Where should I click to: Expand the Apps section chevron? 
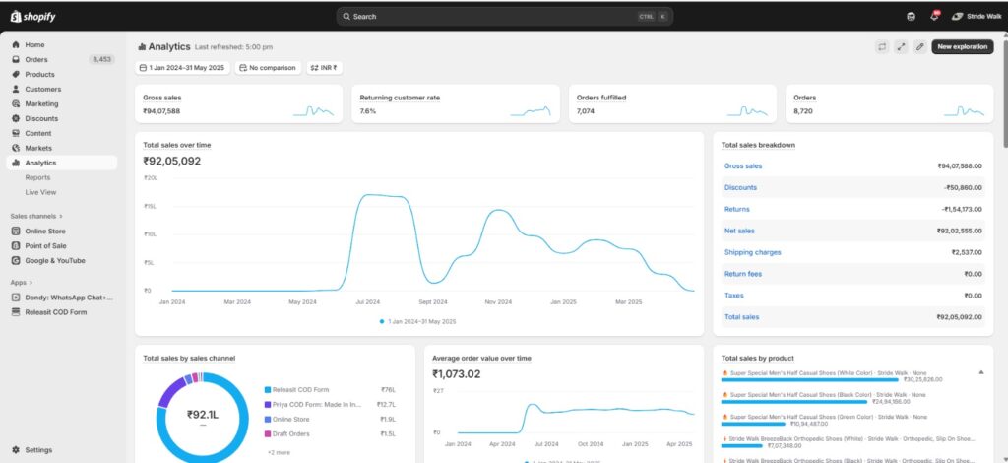[29, 282]
